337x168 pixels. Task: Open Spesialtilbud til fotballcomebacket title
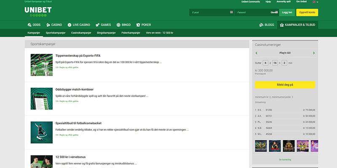78,123
